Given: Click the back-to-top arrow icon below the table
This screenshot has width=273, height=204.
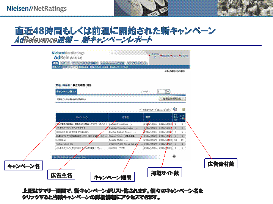Looking at the screenshot, I should click(x=174, y=156).
